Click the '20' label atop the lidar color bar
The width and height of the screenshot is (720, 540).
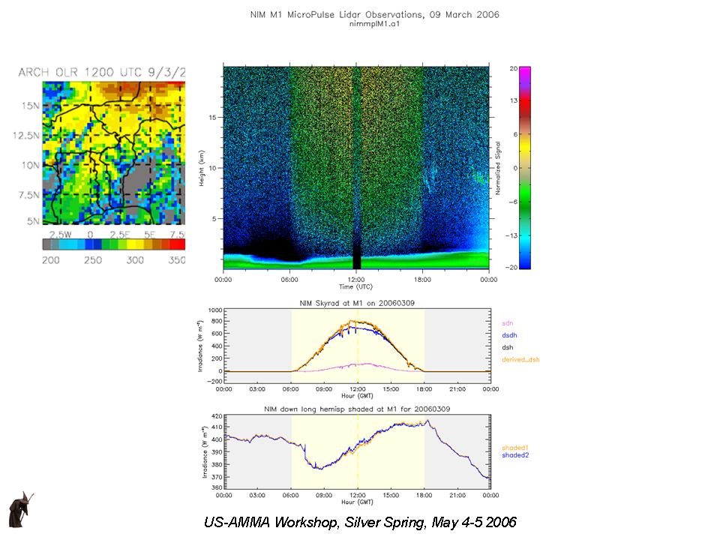(513, 68)
